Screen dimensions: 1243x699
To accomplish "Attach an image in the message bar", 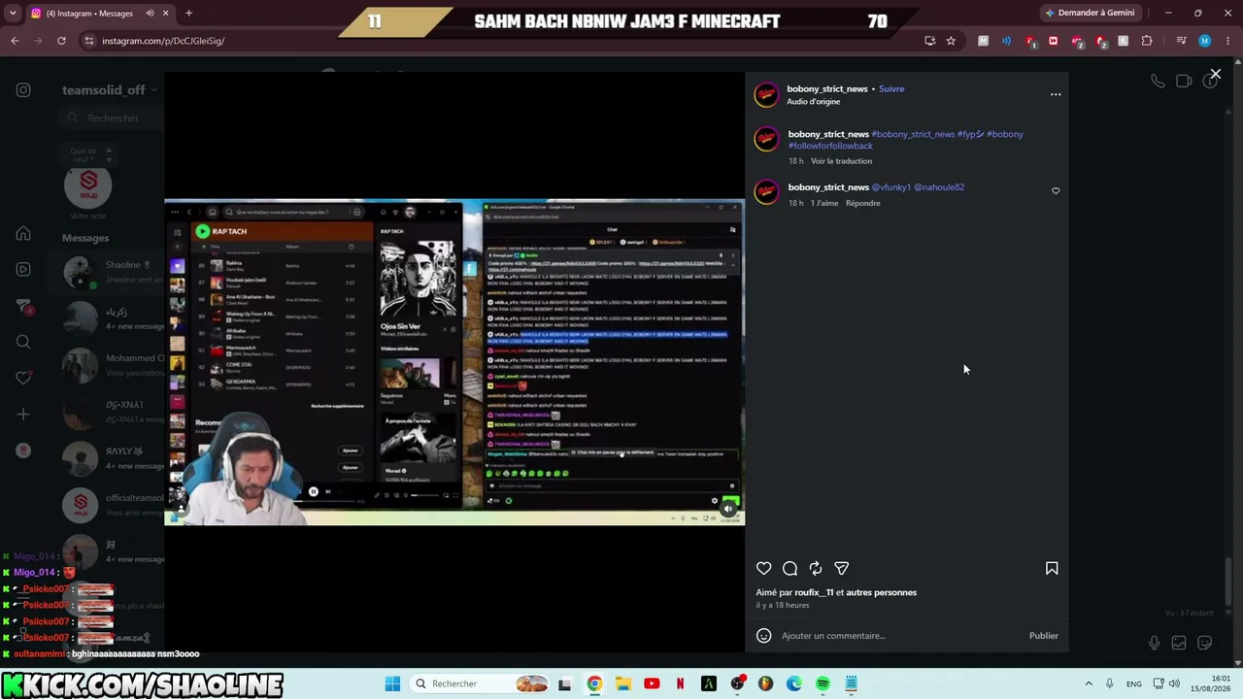I will click(x=1179, y=643).
